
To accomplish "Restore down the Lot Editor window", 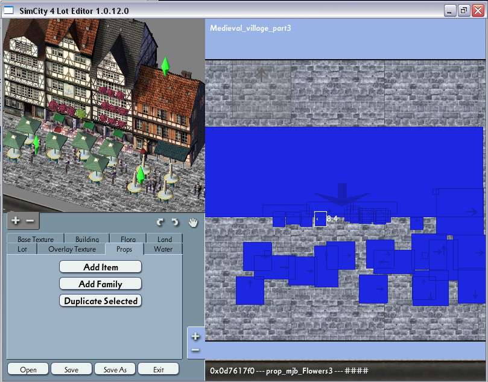I will (x=464, y=11).
